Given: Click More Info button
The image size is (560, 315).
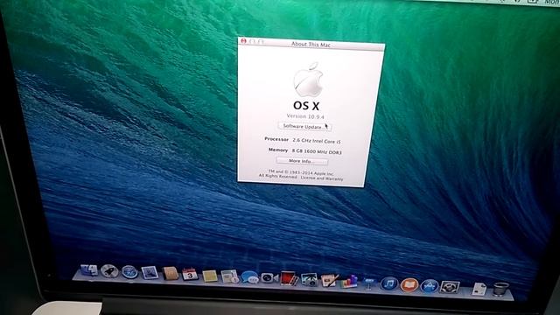Looking at the screenshot, I should tap(302, 161).
